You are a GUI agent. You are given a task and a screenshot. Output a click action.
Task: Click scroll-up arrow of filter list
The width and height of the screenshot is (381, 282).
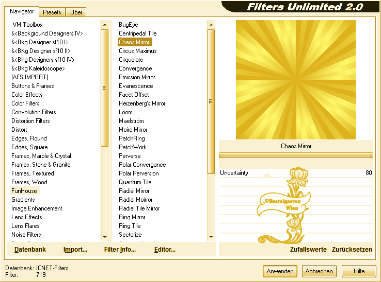click(211, 25)
